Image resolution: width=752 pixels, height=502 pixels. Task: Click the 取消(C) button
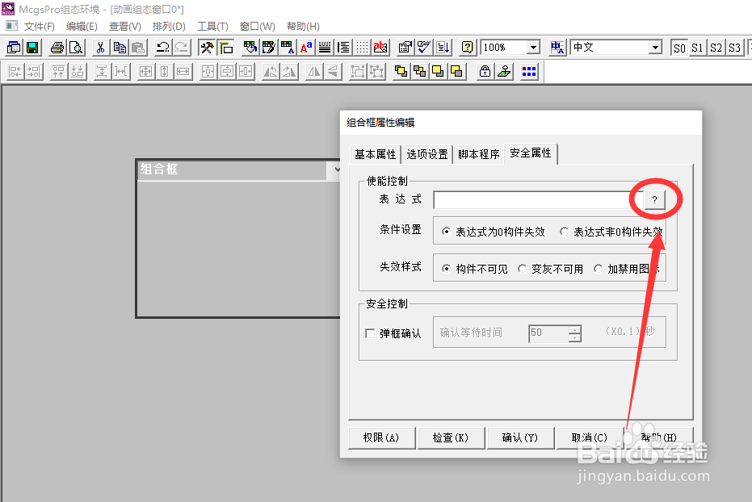tap(590, 437)
